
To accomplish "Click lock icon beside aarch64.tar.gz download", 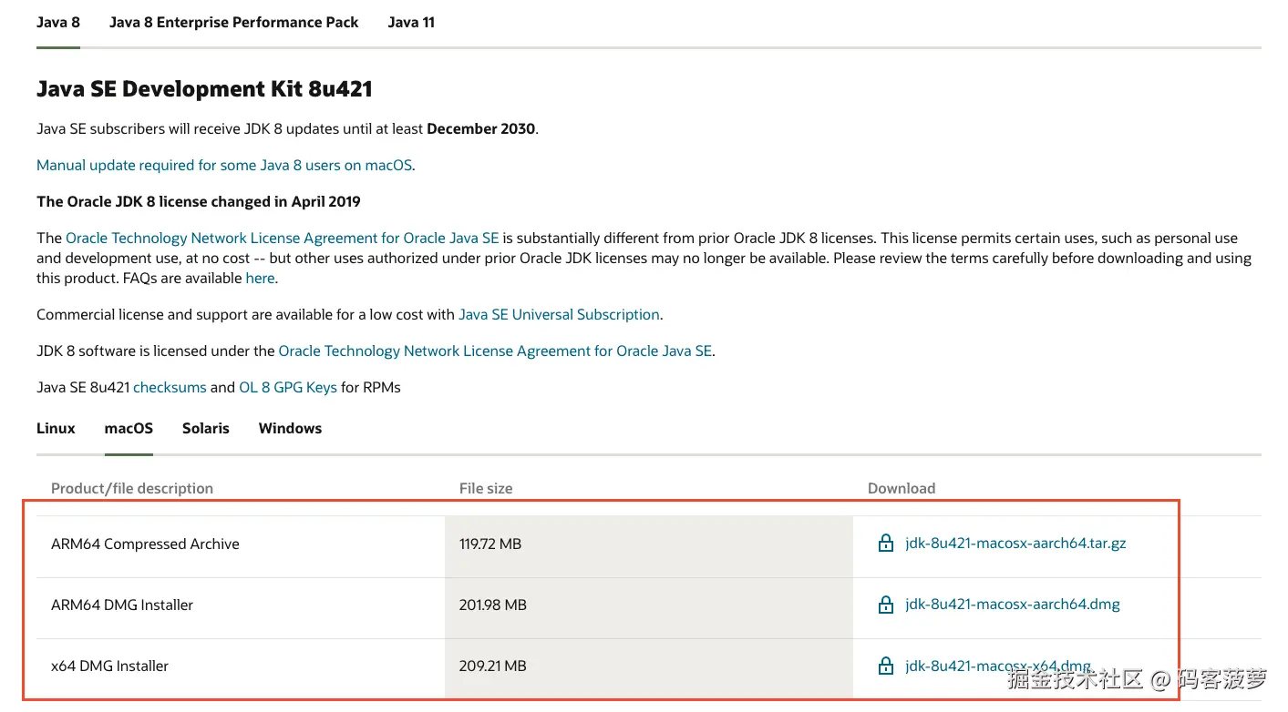I will 885,544.
